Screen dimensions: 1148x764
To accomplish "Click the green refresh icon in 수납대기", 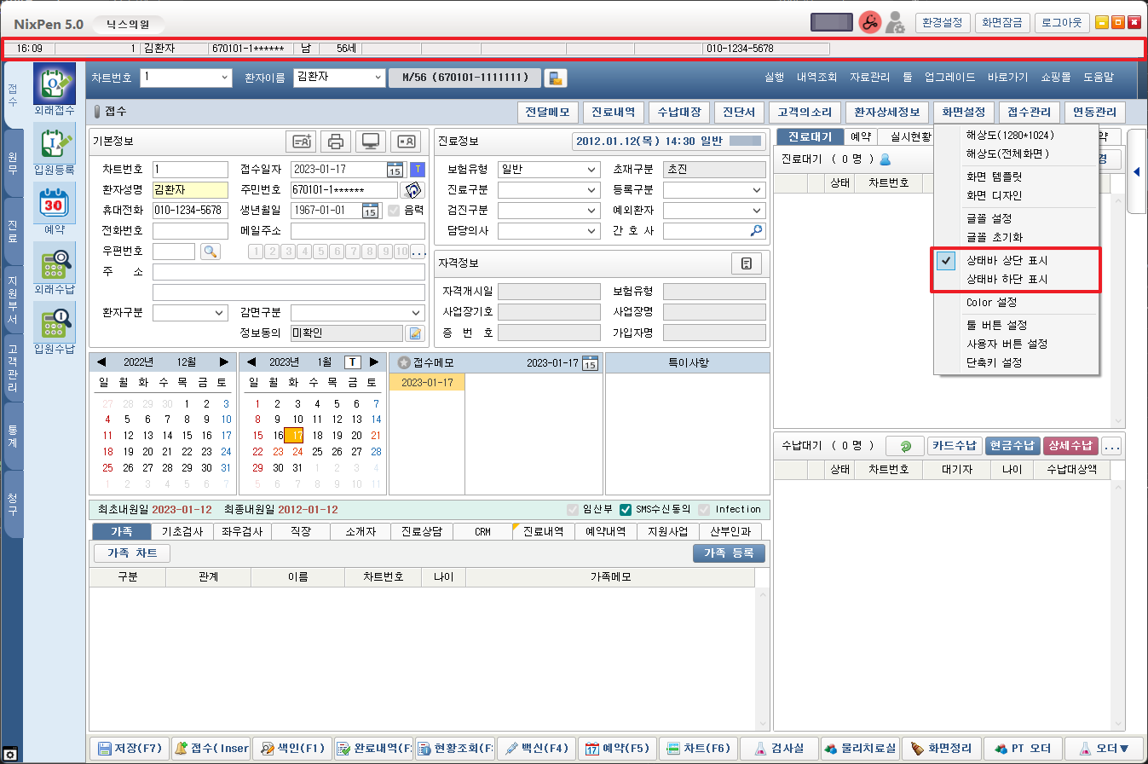I will pos(905,446).
